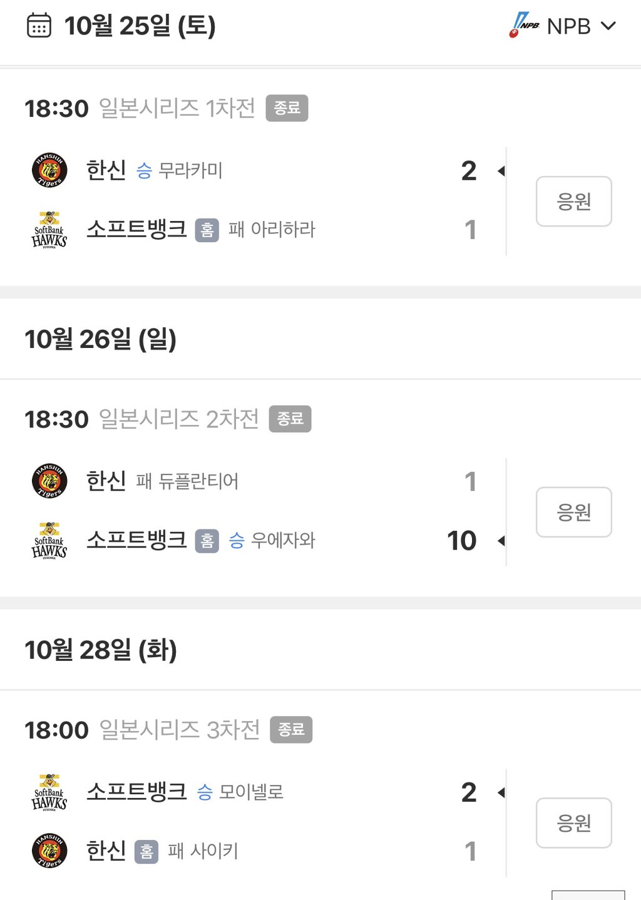Screen dimensions: 641x900
Task: Click Hanshin Tigers logo in Game 3
Action: (49, 851)
